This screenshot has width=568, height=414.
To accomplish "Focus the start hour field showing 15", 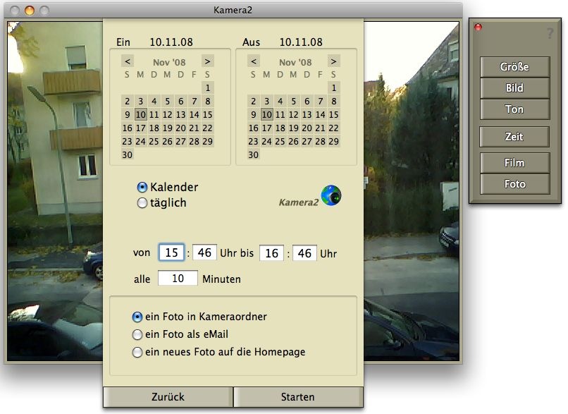I will 171,252.
